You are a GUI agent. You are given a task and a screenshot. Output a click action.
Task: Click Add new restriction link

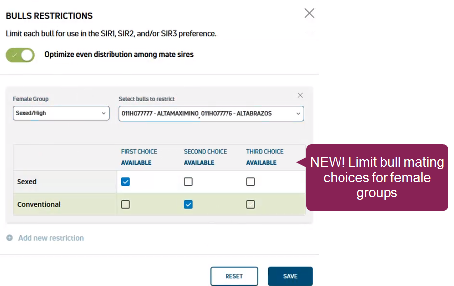point(51,238)
